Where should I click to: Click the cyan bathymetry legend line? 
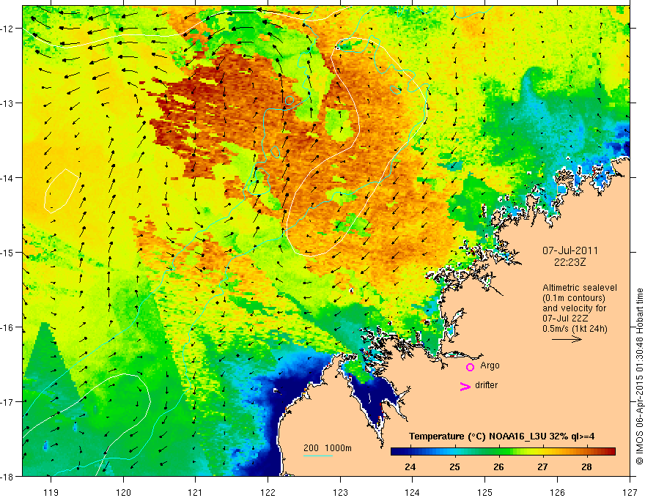click(x=318, y=456)
